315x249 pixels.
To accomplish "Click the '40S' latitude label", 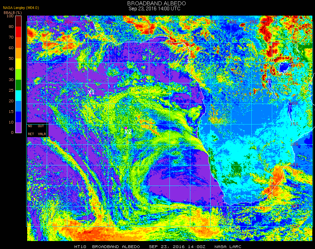I will 295,226.
